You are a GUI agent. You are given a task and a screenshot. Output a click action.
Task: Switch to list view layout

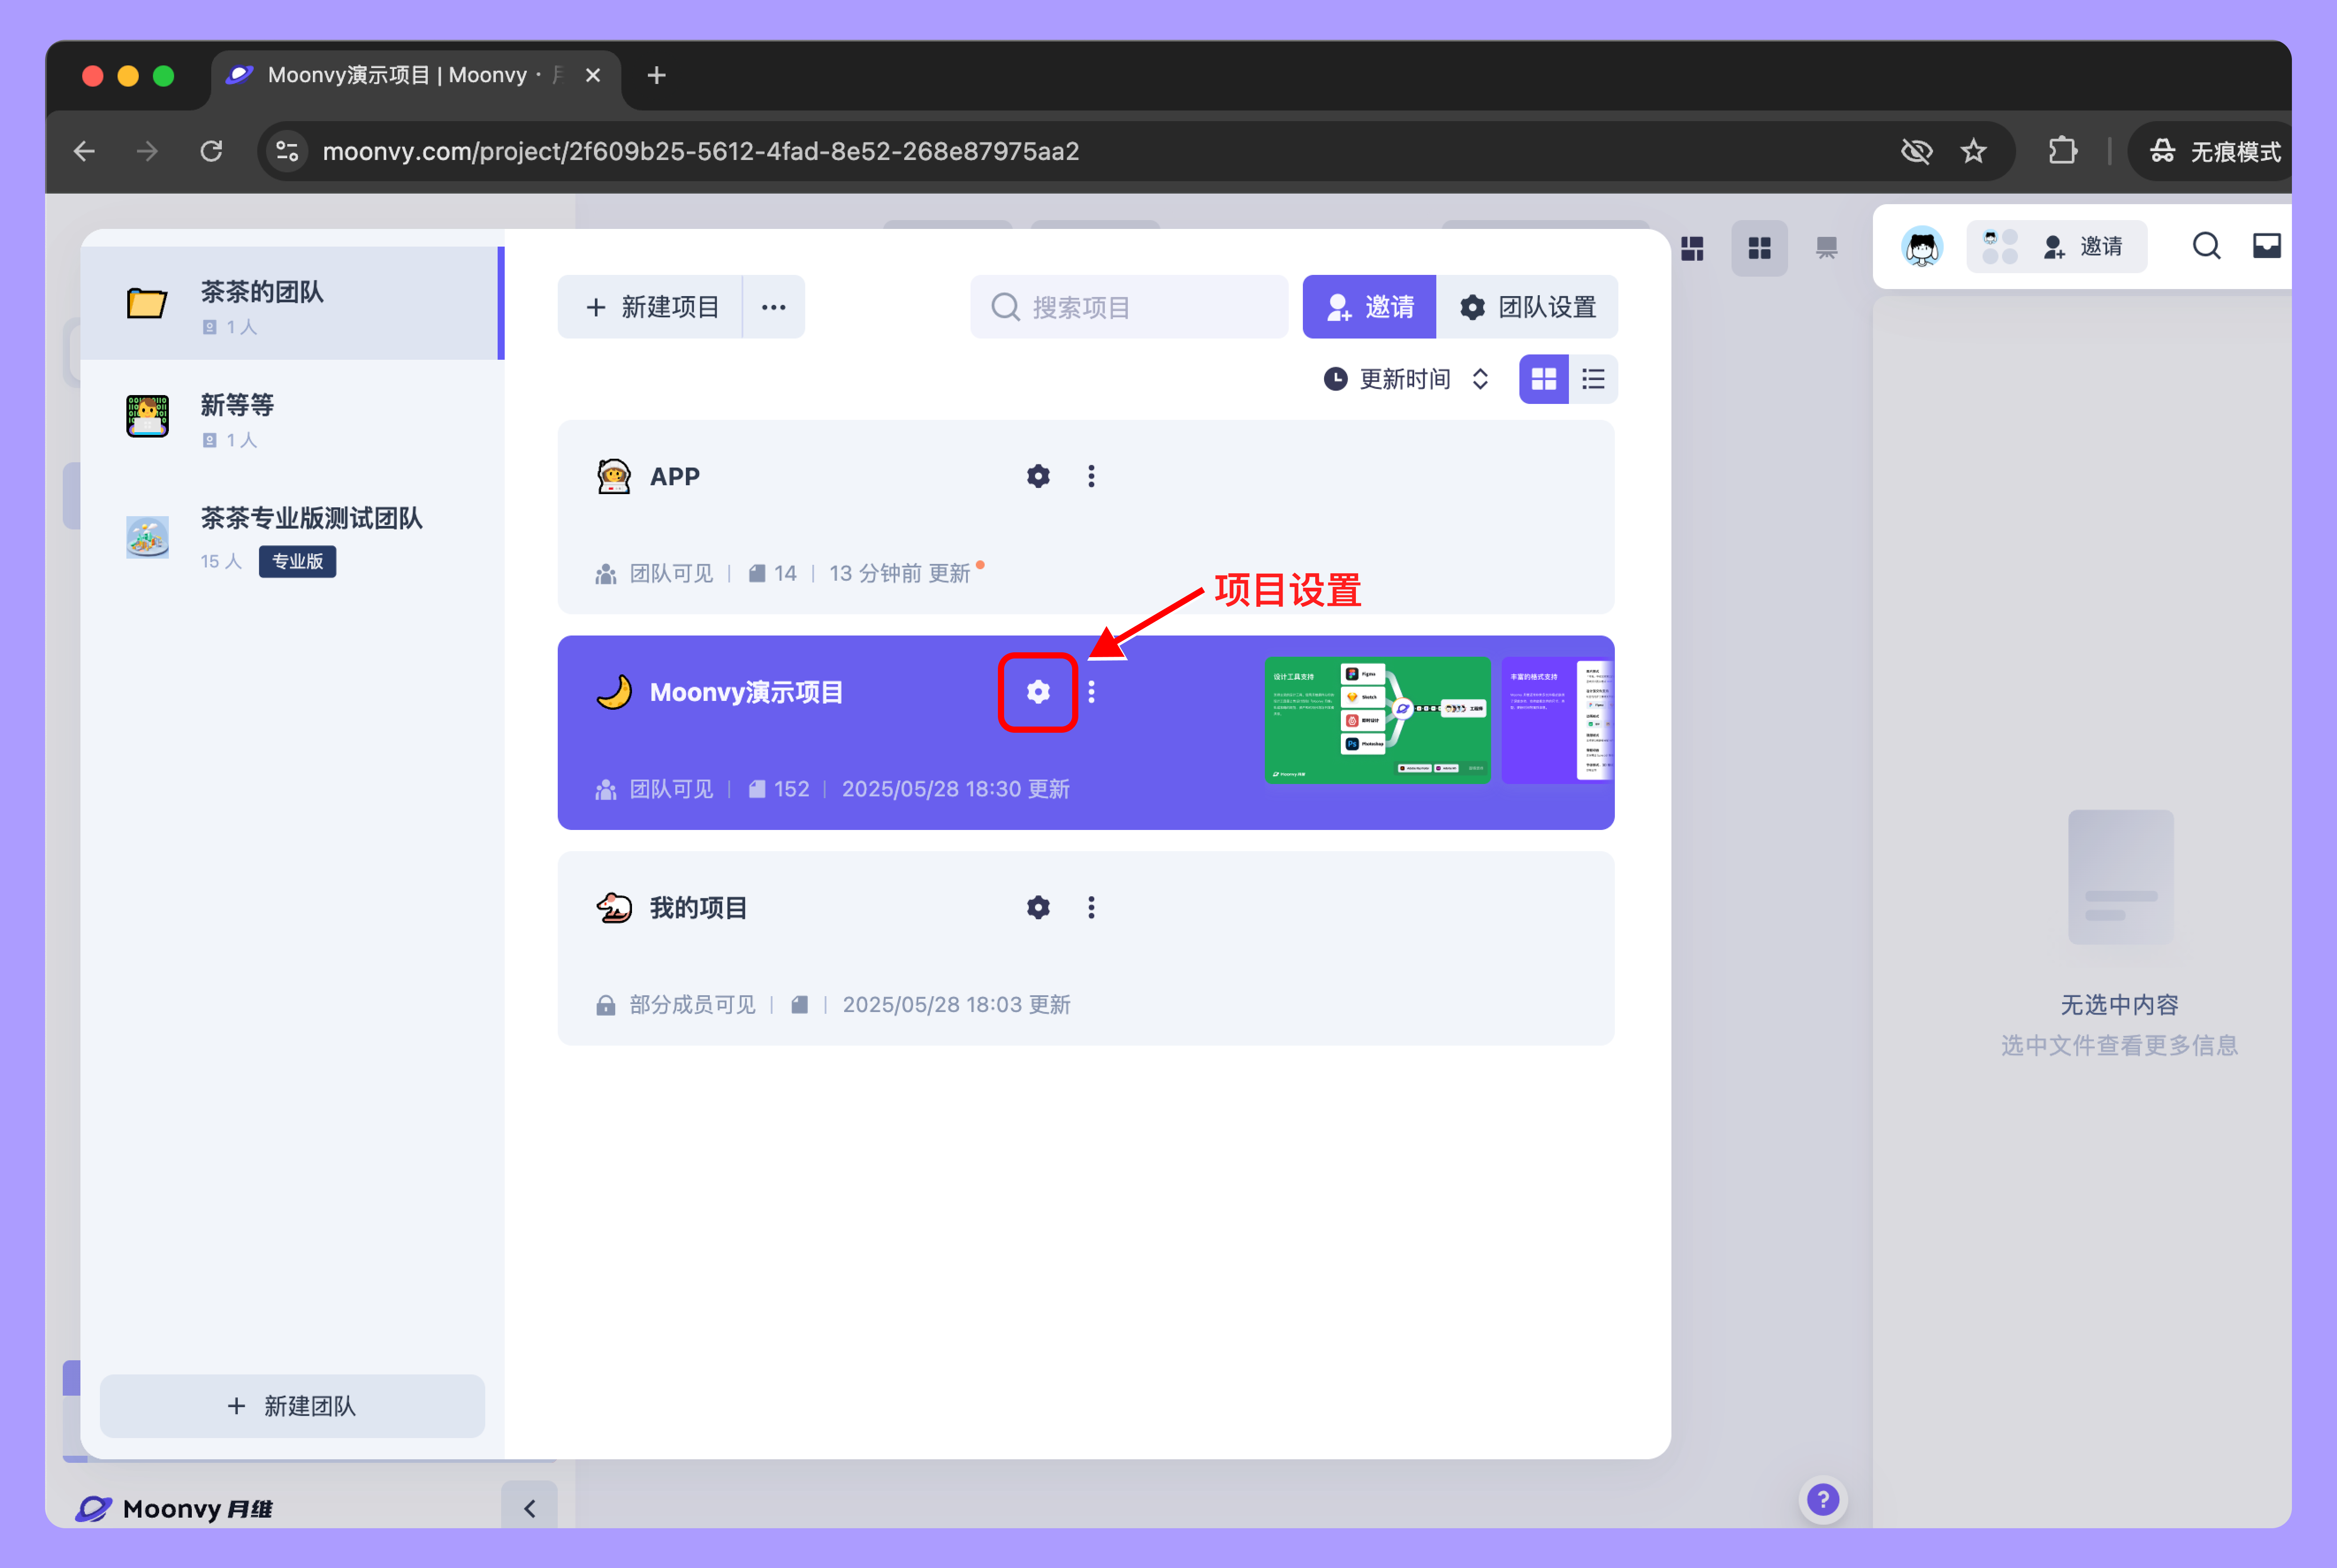[1593, 379]
